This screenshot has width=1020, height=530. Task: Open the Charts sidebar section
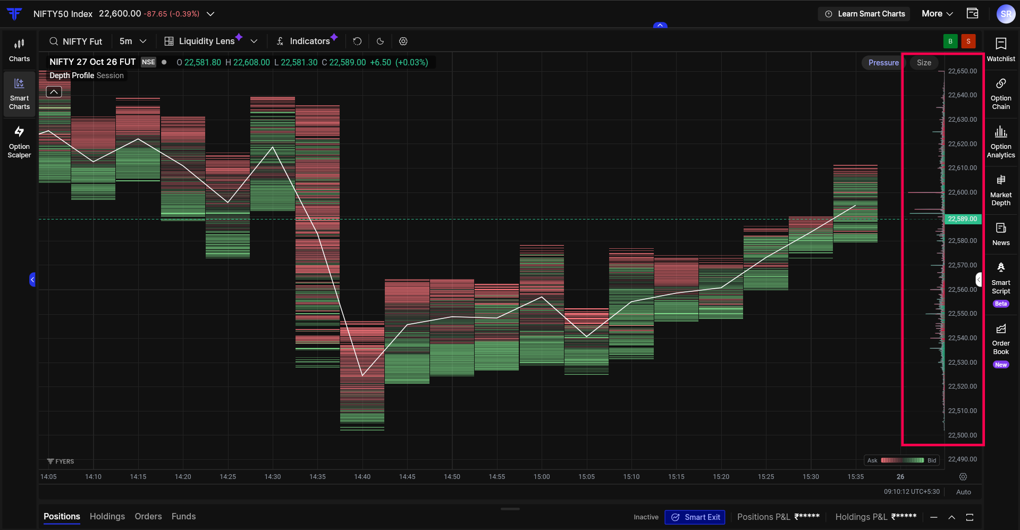19,50
